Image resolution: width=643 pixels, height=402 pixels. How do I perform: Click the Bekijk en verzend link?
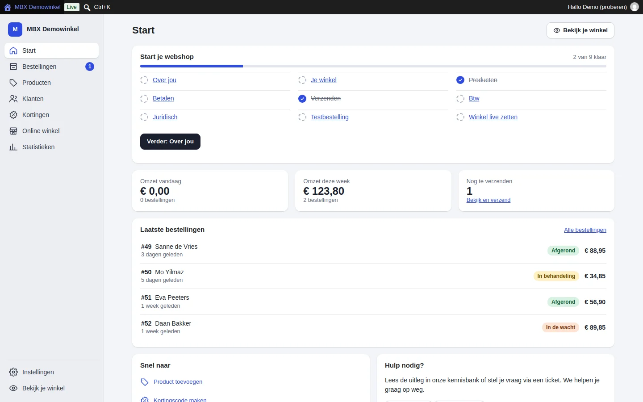tap(489, 200)
